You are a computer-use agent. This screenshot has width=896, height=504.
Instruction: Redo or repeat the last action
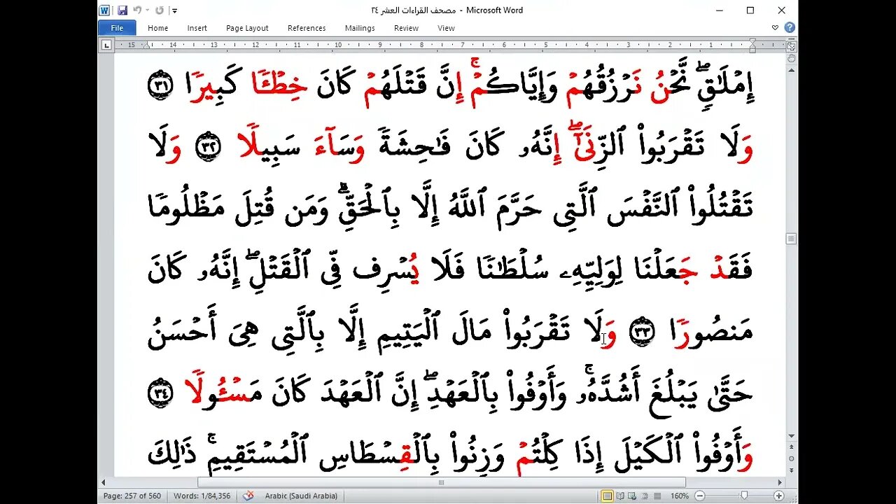click(x=159, y=10)
